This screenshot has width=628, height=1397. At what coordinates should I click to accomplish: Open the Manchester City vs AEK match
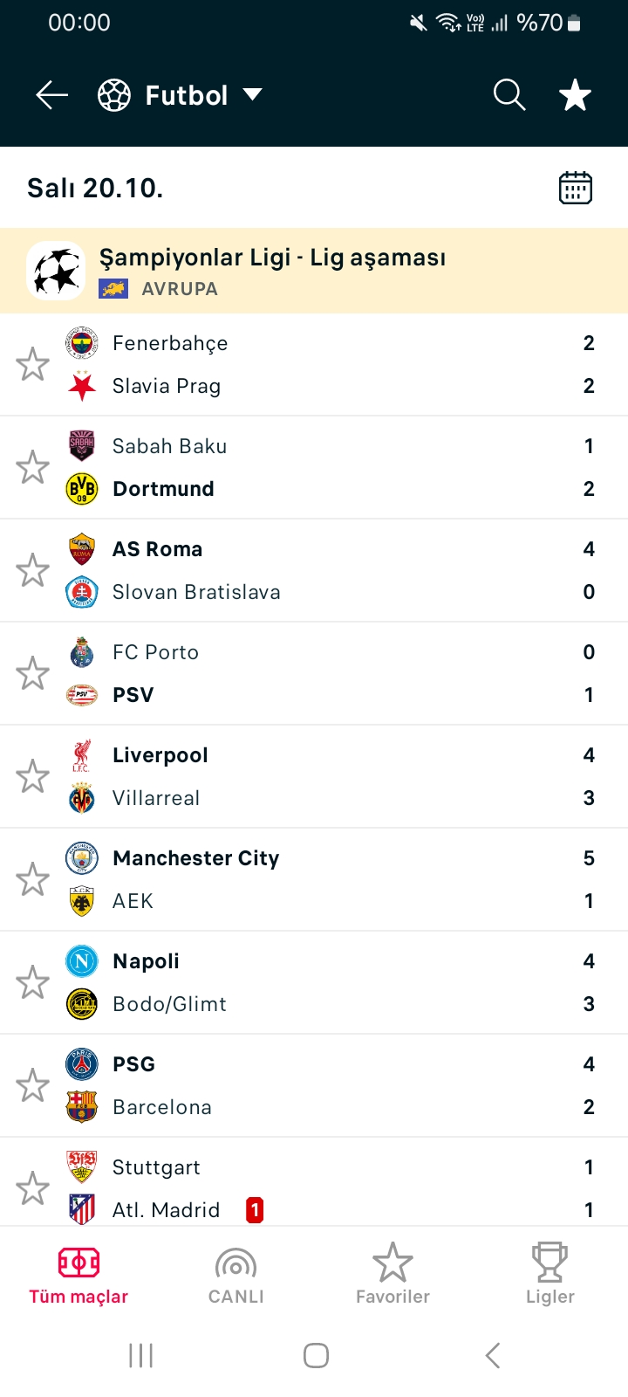point(314,879)
